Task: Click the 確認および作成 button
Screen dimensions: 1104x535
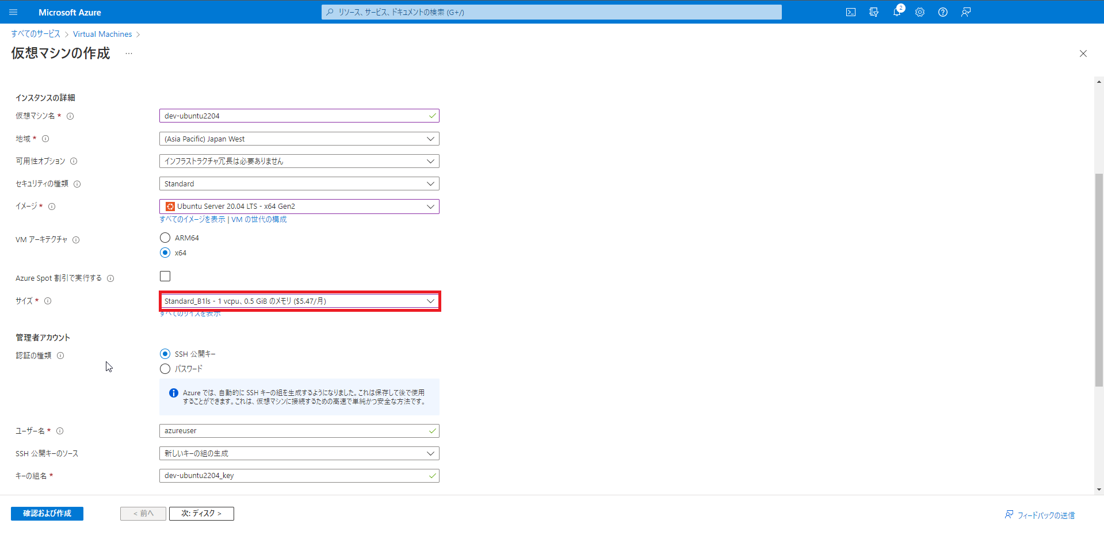Action: pos(47,513)
